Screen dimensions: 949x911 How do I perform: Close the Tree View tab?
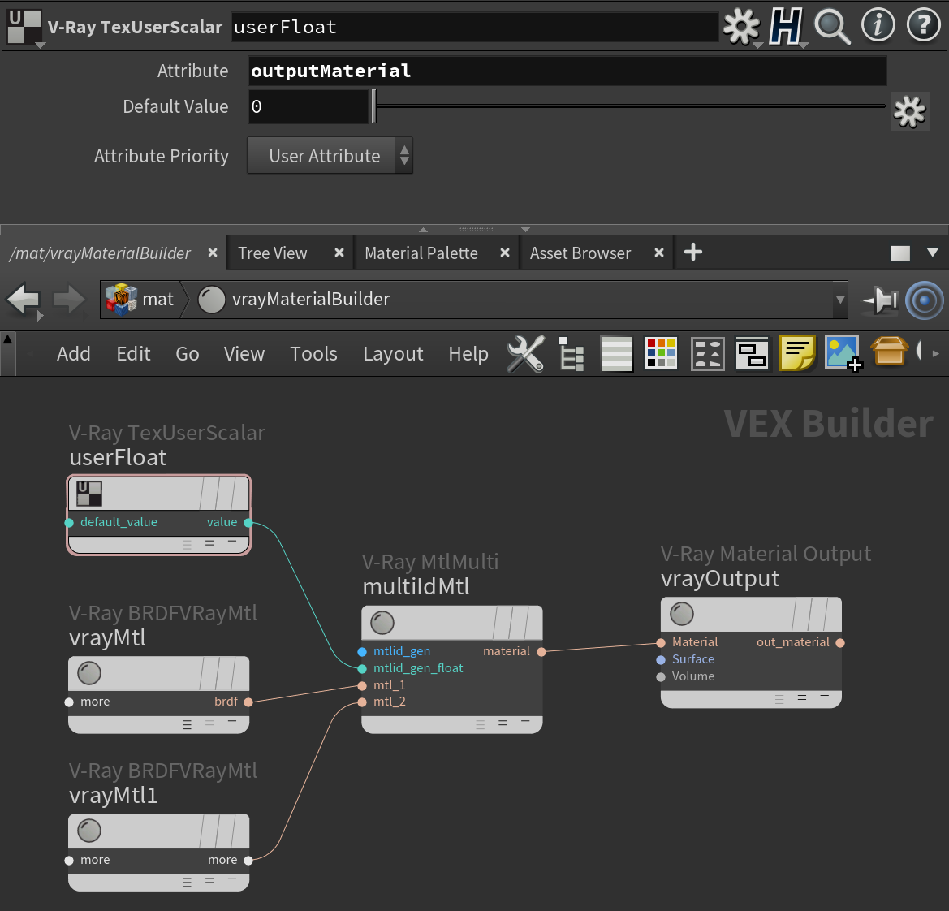pyautogui.click(x=339, y=253)
